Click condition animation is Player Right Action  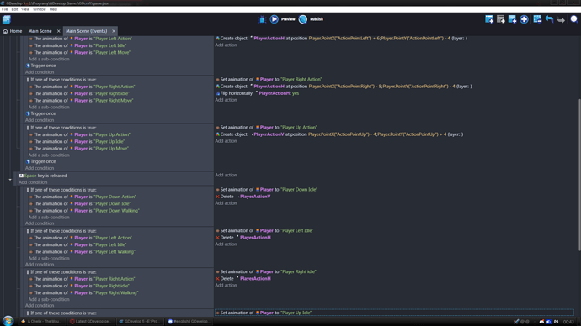(83, 87)
